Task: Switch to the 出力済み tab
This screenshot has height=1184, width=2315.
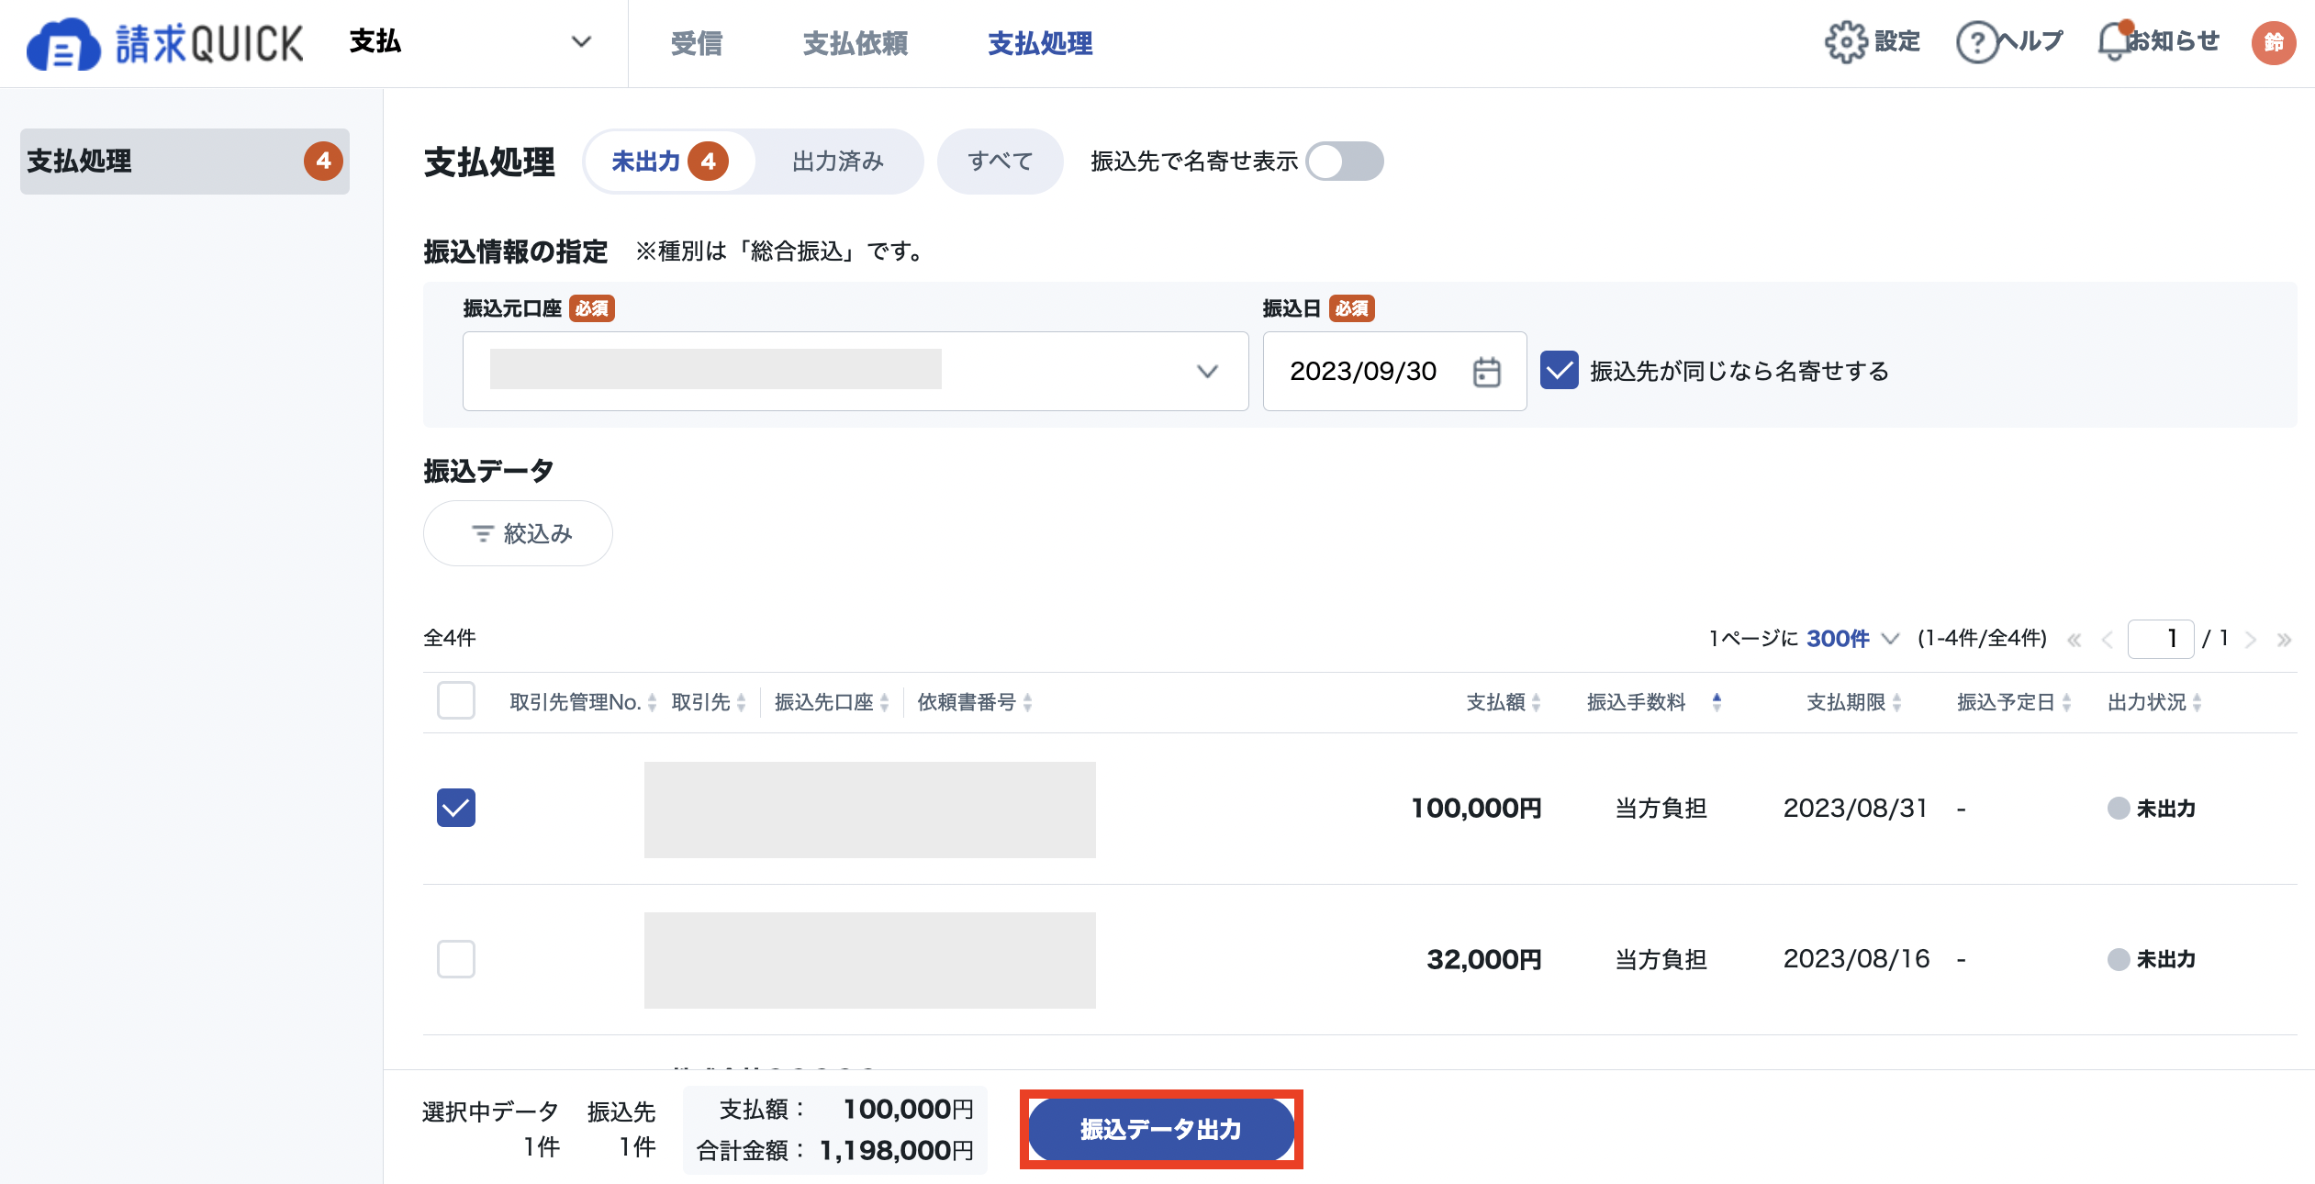Action: (x=838, y=162)
